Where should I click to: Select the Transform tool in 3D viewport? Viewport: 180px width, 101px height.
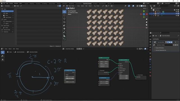(64, 29)
